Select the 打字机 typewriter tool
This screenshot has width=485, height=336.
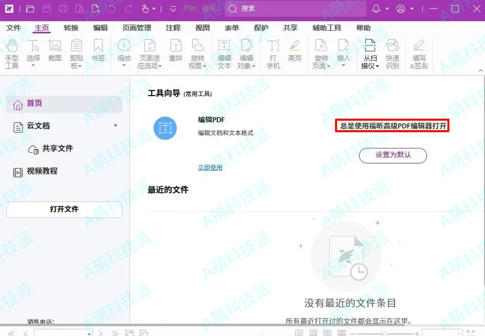(273, 54)
